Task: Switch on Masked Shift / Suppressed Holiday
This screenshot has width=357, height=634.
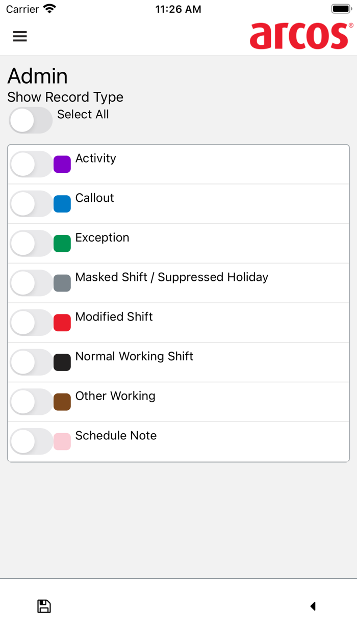Action: click(31, 283)
